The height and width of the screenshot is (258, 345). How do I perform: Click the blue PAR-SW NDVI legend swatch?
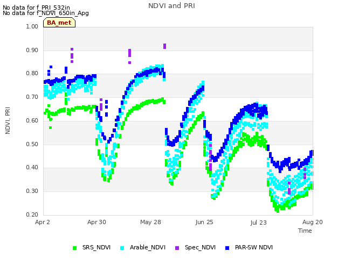pyautogui.click(x=227, y=248)
